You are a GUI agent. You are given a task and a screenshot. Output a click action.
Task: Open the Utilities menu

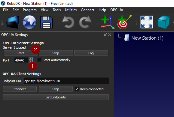click(71, 10)
